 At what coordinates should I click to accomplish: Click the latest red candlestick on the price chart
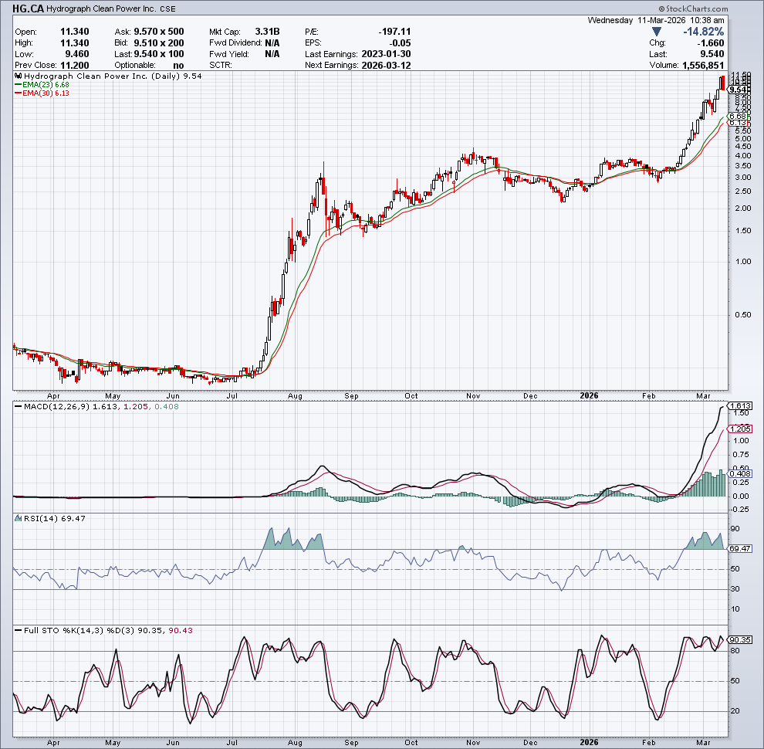tap(723, 82)
